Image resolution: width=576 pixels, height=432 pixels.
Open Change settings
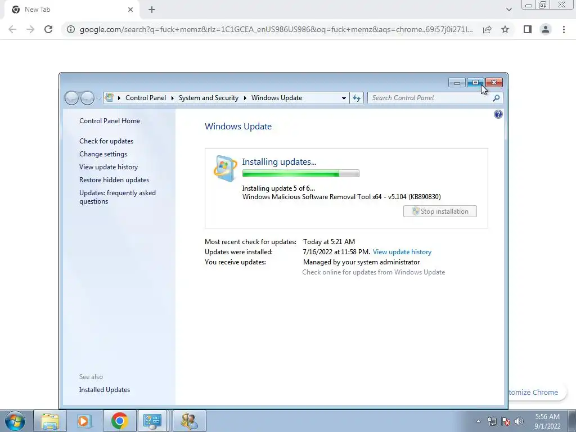click(103, 154)
